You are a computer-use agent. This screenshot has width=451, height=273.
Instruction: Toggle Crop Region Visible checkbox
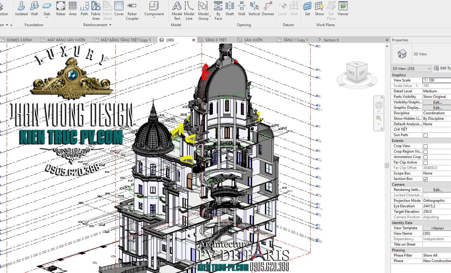tap(425, 152)
